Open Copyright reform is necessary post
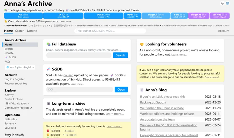Screen dimensions: 234x138 [x=169, y=135]
